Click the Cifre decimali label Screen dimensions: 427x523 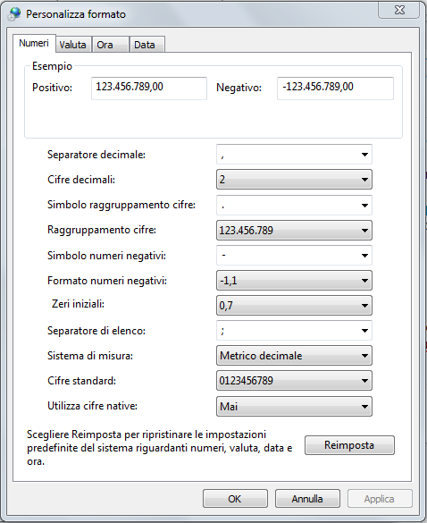81,180
